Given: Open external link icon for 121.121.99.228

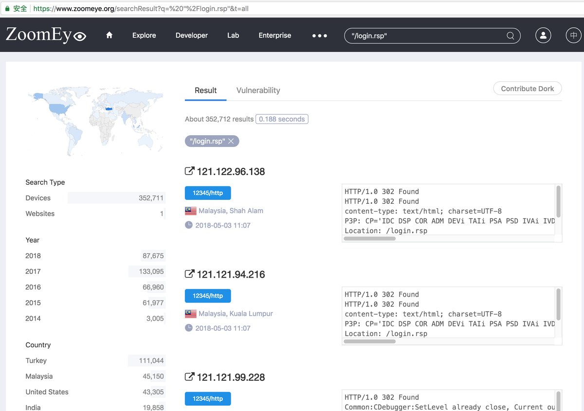Looking at the screenshot, I should point(189,377).
